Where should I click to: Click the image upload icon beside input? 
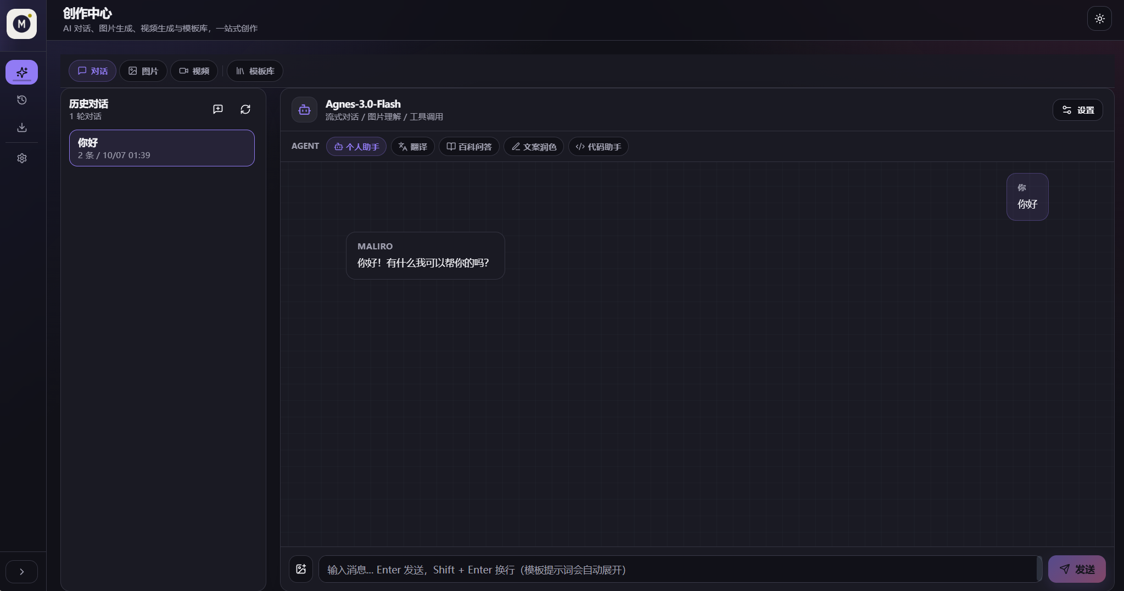tap(301, 569)
